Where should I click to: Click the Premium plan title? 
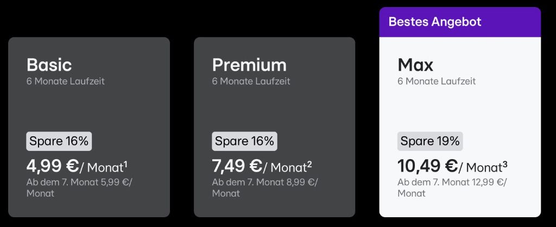point(249,65)
